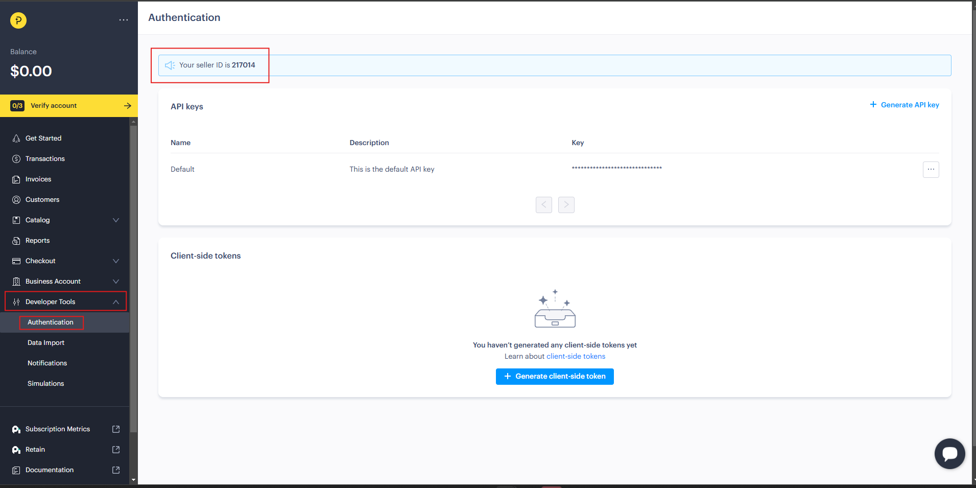Click the Generate API key link

point(904,105)
